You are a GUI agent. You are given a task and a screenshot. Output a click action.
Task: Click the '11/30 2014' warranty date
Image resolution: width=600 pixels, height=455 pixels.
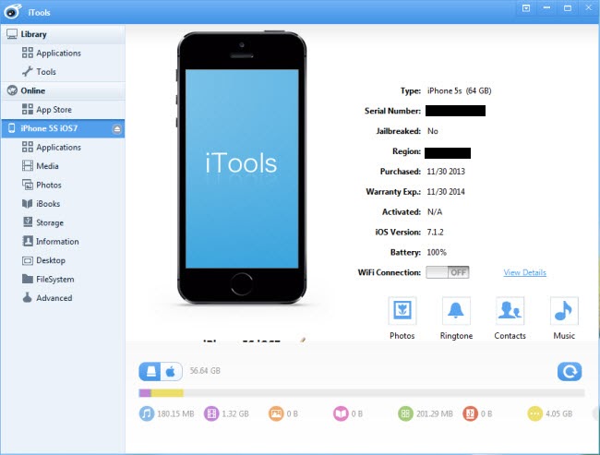click(446, 192)
